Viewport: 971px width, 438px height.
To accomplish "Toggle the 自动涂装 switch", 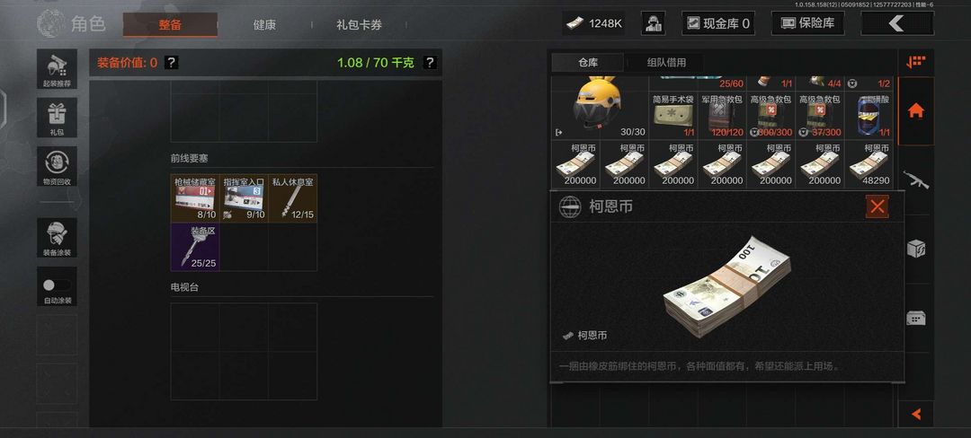I will coord(57,286).
